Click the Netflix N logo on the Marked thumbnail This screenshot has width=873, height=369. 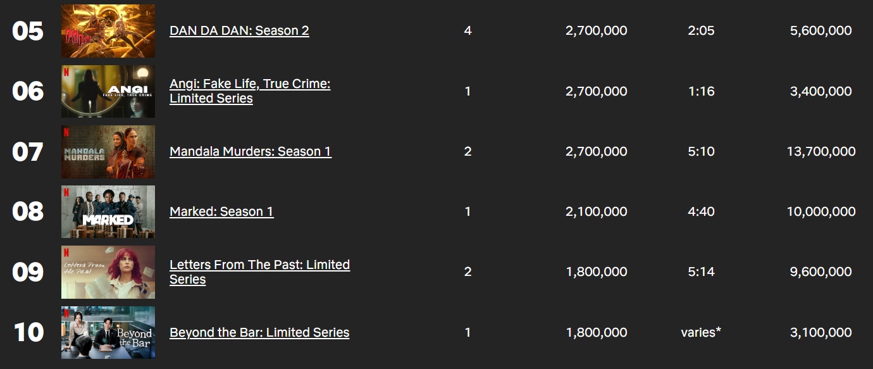point(66,192)
